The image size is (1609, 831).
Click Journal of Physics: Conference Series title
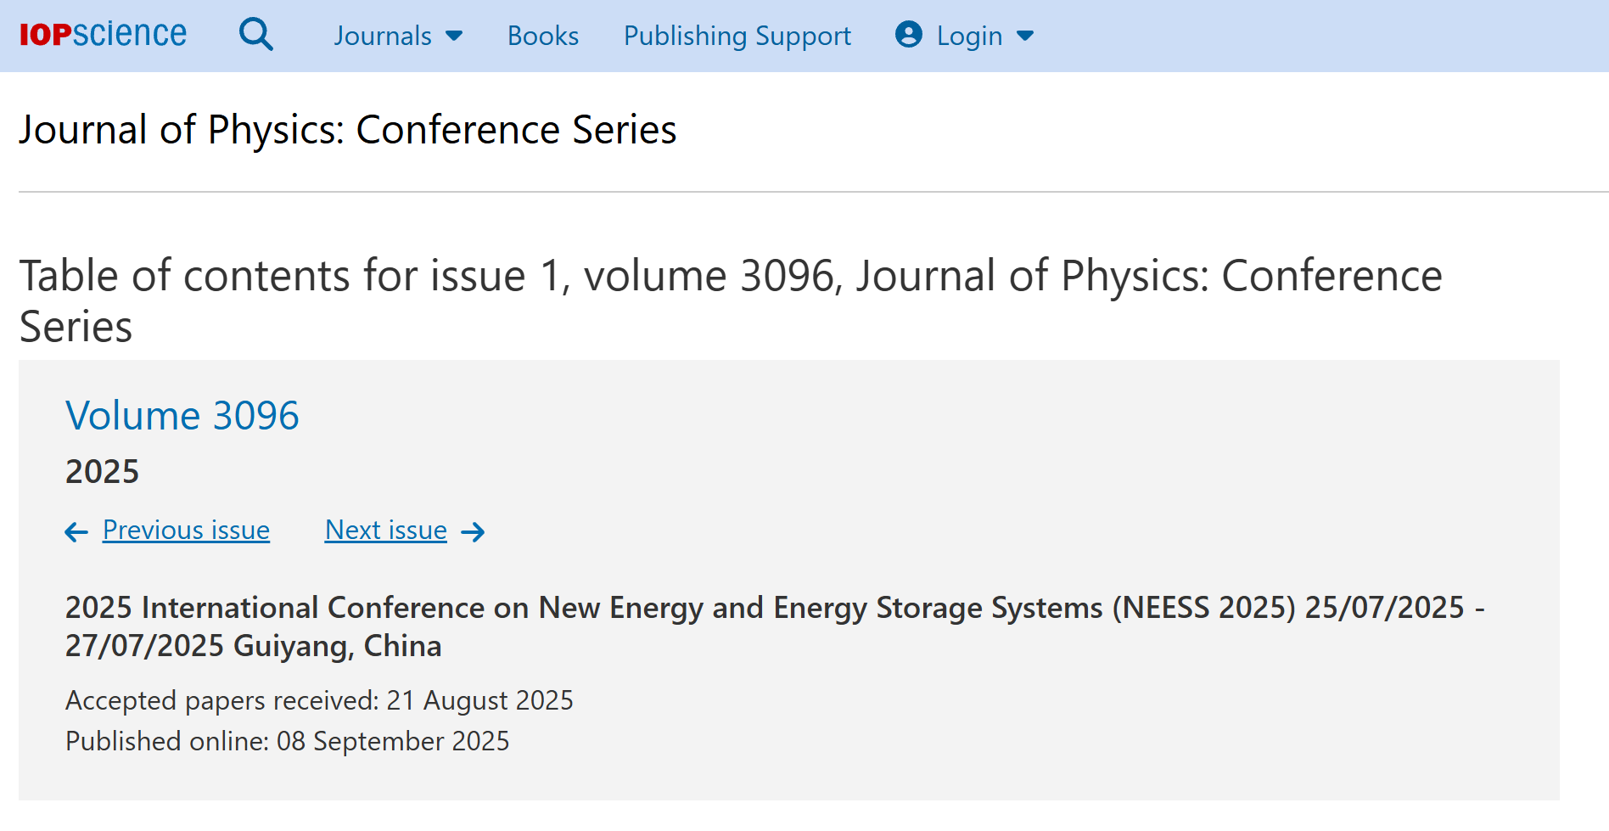pyautogui.click(x=348, y=130)
